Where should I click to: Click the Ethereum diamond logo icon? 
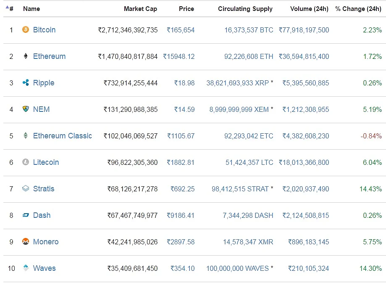26,56
